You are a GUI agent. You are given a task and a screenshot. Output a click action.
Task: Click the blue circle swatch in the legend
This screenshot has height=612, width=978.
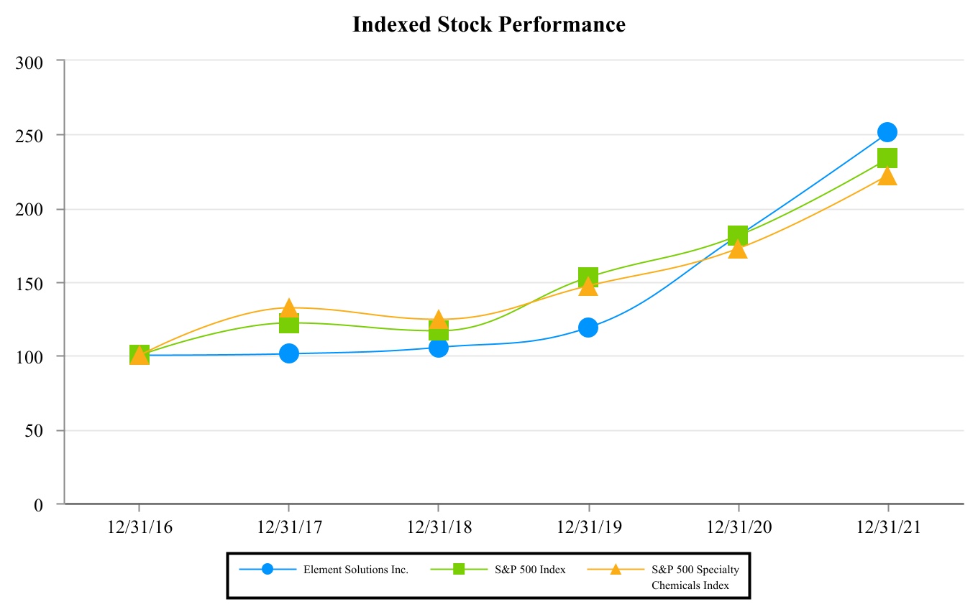click(x=268, y=569)
